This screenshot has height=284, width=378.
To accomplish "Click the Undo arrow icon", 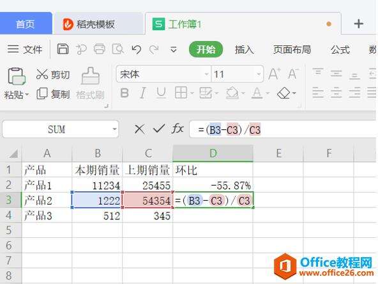I will pyautogui.click(x=137, y=49).
